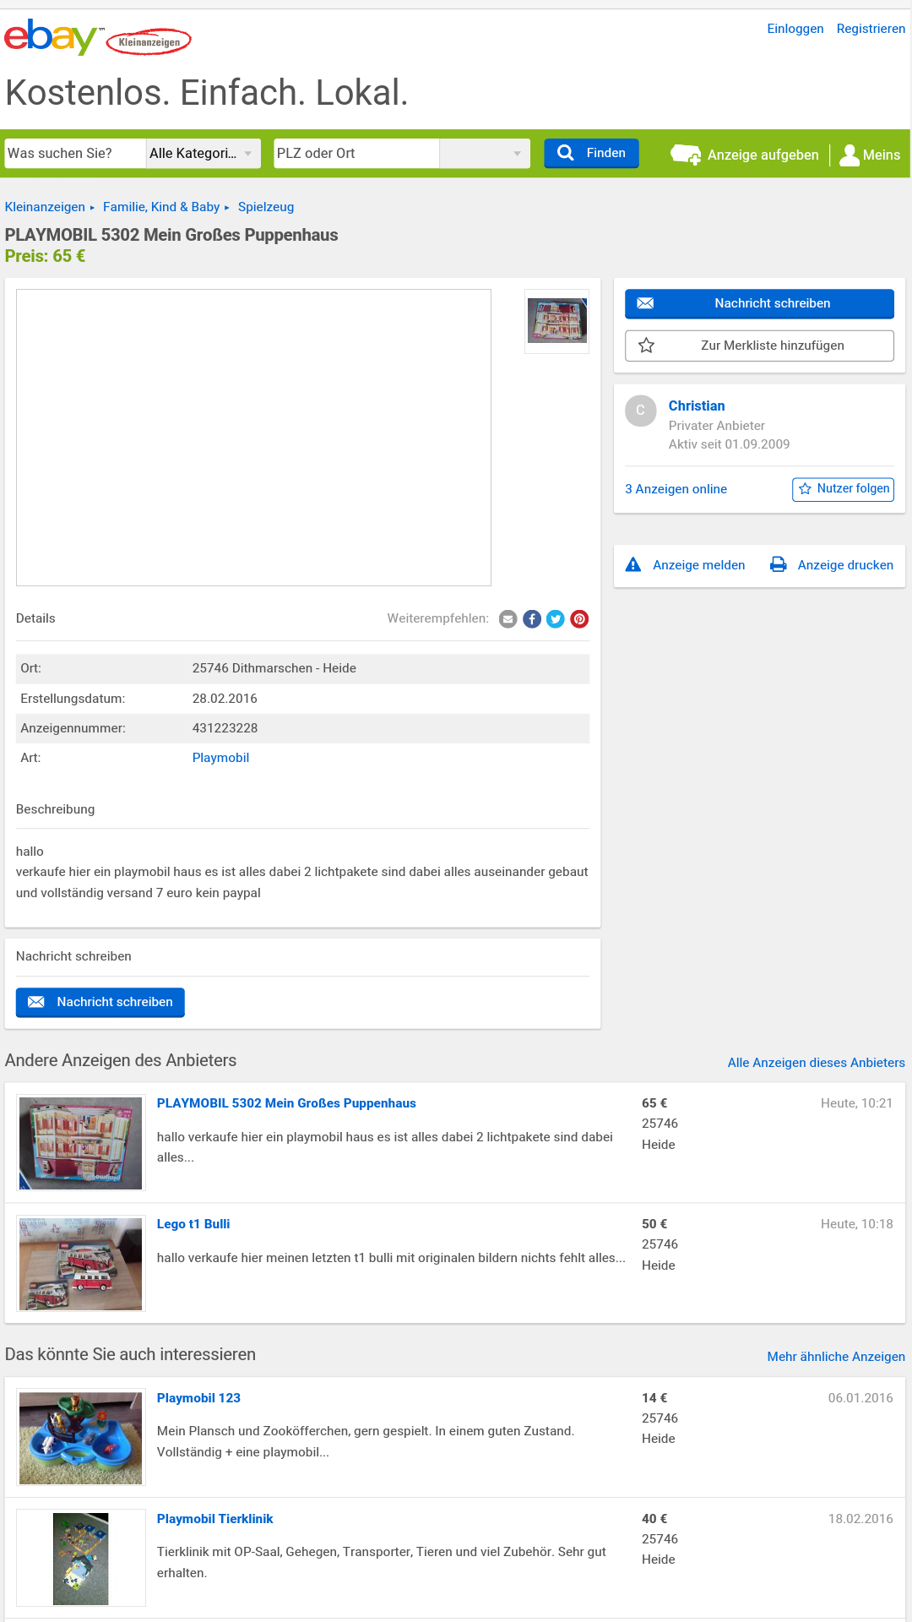Screen dimensions: 912x1622
Task: Open Lego t1 Bulli listing title
Action: tap(193, 1224)
